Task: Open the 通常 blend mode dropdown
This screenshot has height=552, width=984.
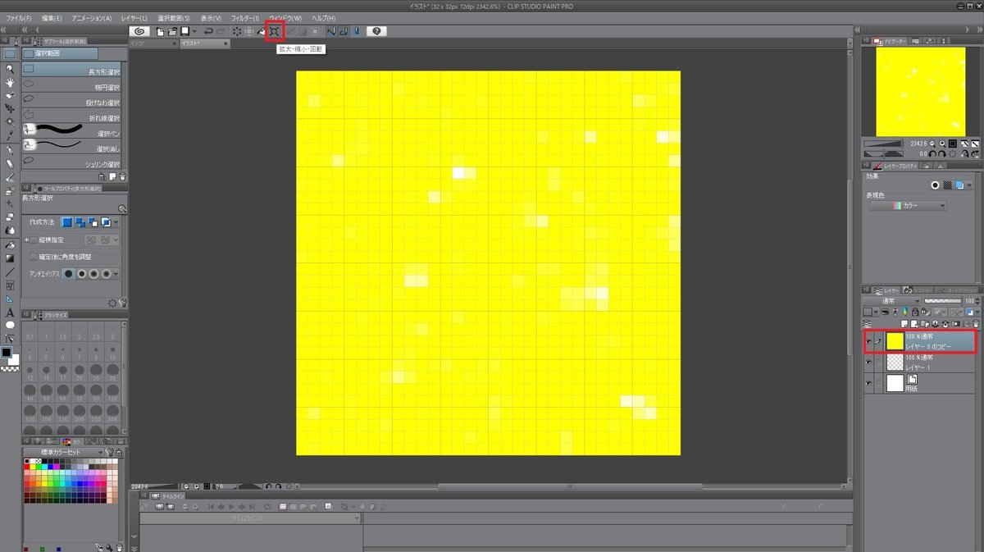Action: tap(891, 301)
